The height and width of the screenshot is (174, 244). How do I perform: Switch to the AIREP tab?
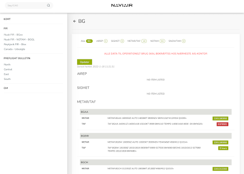[102, 41]
